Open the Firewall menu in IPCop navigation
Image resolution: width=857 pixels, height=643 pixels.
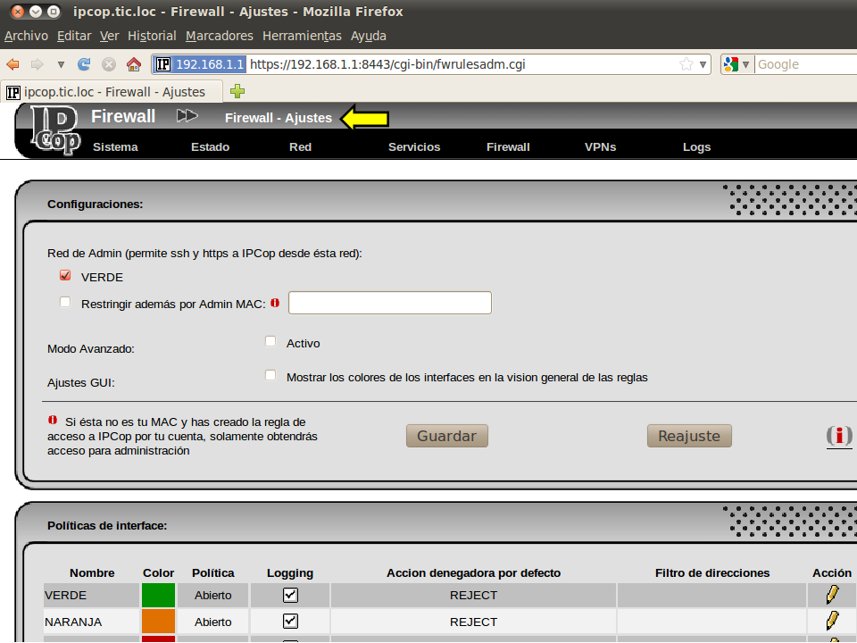pos(508,147)
